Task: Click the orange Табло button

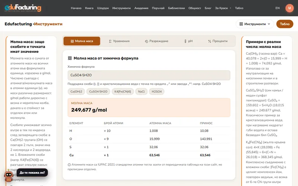Action: [285, 24]
